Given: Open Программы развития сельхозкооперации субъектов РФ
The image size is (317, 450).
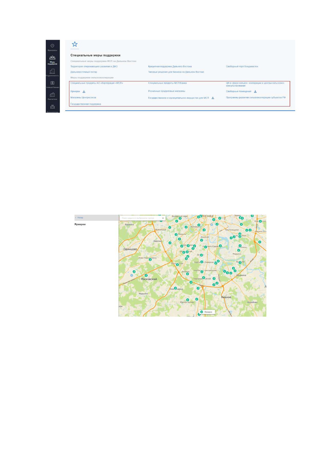Looking at the screenshot, I should pos(256,97).
